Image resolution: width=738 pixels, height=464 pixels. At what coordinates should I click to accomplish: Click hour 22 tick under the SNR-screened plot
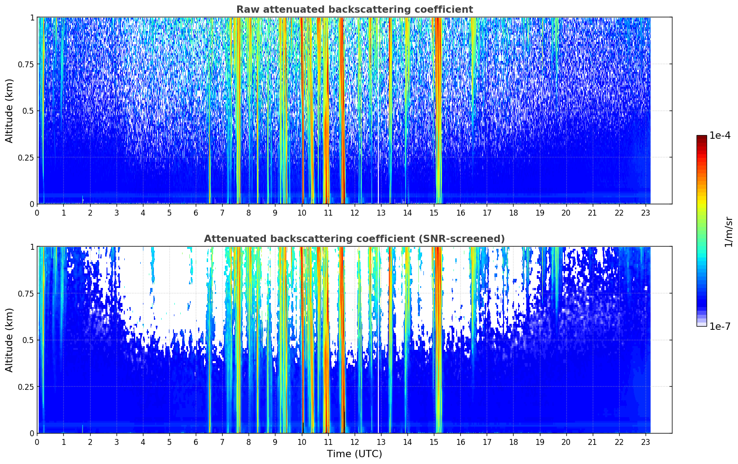click(619, 442)
